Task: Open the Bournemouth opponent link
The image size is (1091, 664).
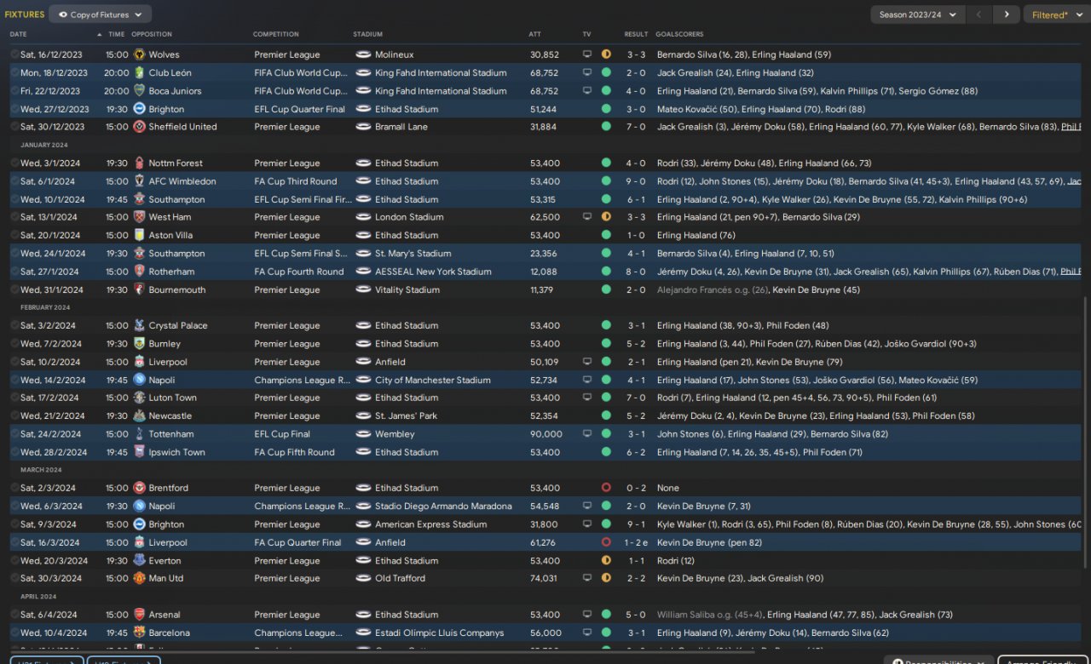Action: 177,290
